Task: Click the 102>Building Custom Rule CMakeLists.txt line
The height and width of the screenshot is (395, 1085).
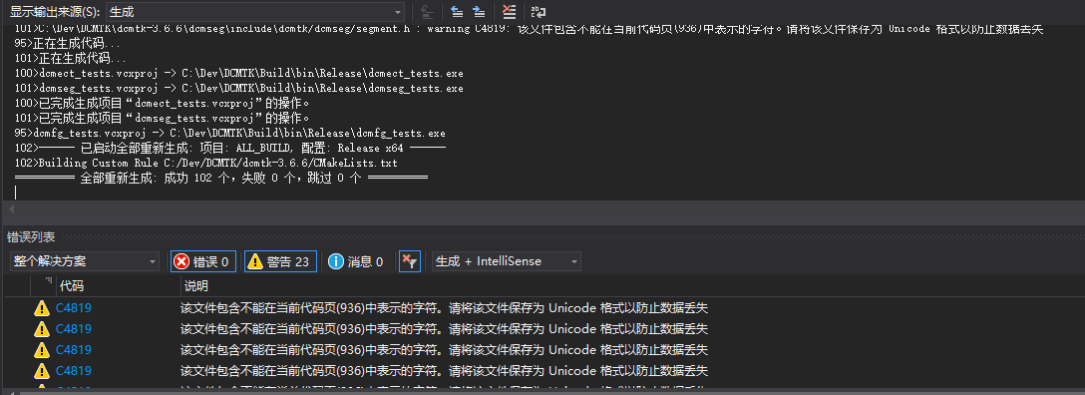Action: (206, 164)
